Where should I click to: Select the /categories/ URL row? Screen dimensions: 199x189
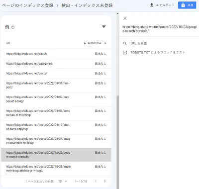click(x=57, y=64)
